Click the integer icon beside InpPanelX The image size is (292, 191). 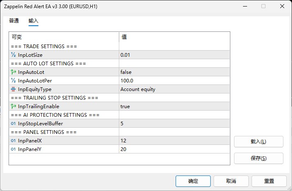[x=13, y=140]
